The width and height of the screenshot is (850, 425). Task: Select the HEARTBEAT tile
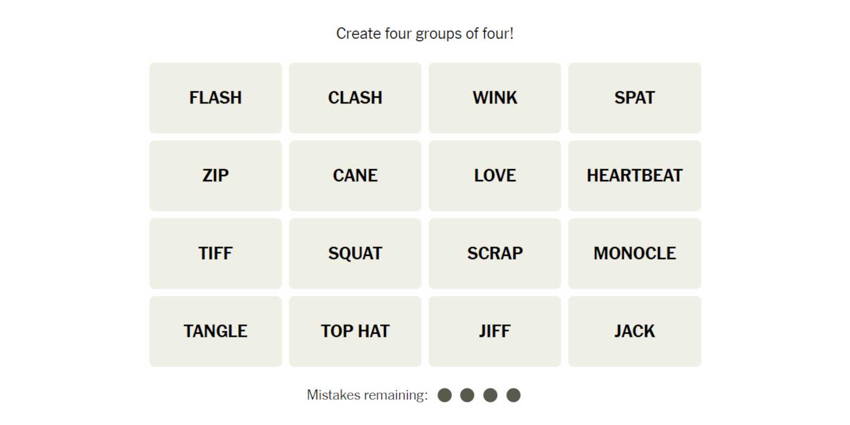click(634, 176)
